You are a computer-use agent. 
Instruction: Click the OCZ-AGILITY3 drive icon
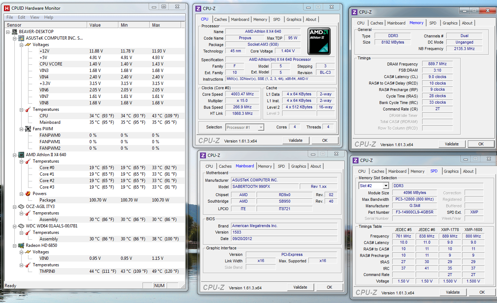[22, 207]
